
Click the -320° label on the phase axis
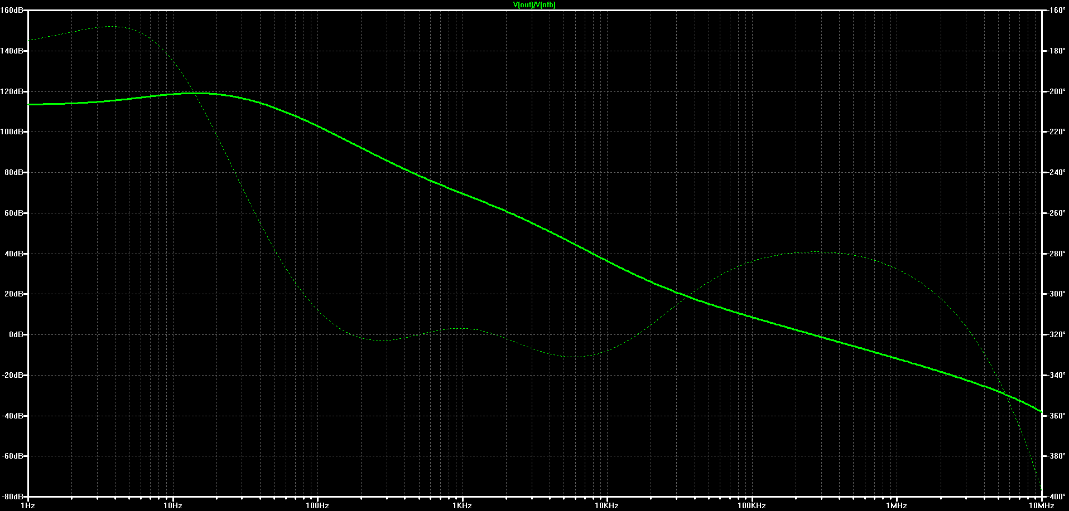(x=1056, y=334)
